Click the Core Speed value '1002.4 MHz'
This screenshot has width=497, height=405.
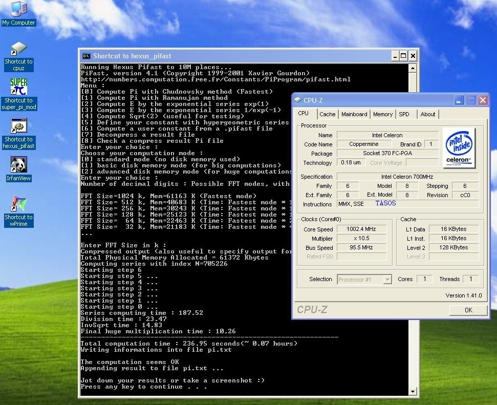coord(361,229)
